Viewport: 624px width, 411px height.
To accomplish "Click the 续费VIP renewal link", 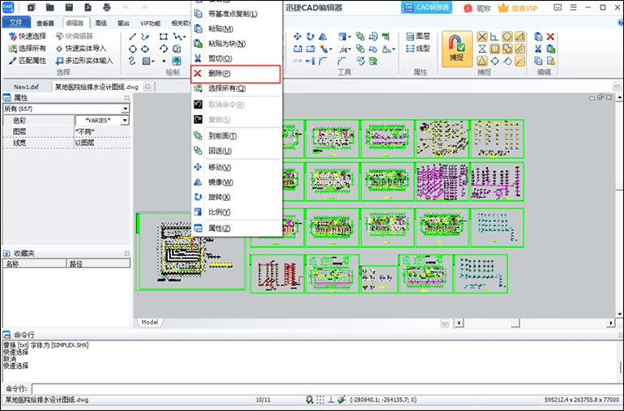I will [518, 7].
